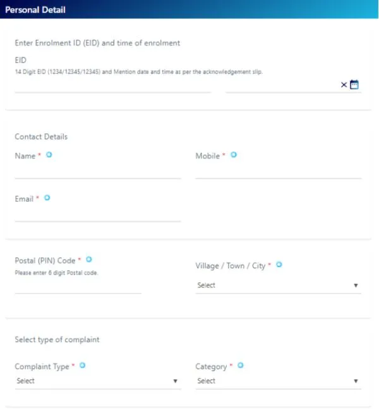Click info icon beside Village / Town / City
The image size is (379, 409).
point(279,265)
